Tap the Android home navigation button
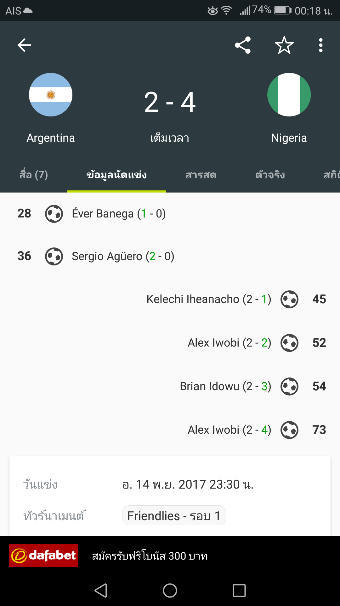This screenshot has height=606, width=340. 170,590
